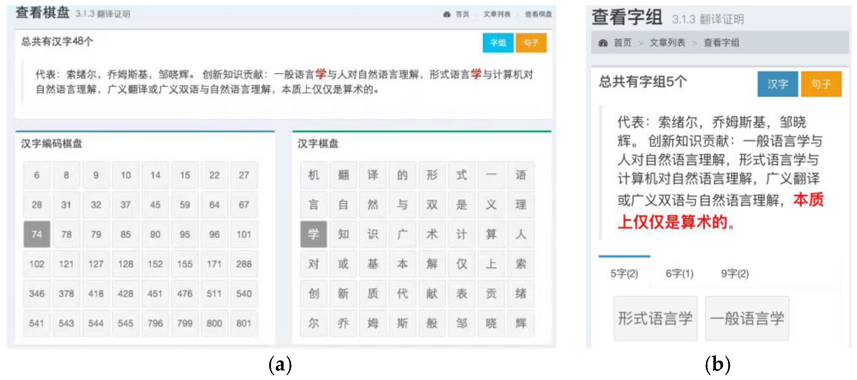The image size is (857, 380).
Task: Click the orange 句子 button in right panel
Action: pyautogui.click(x=821, y=84)
